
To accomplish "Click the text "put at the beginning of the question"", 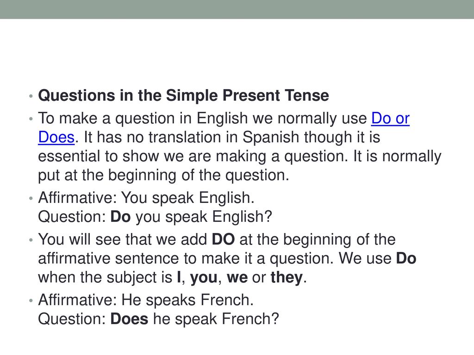I will pos(163,175).
